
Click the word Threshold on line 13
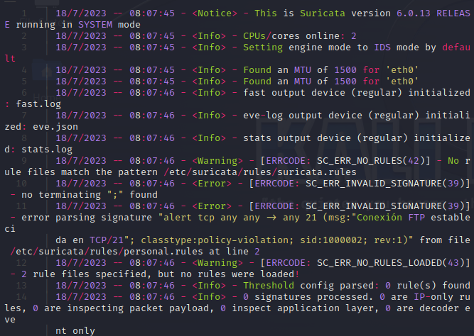click(269, 286)
